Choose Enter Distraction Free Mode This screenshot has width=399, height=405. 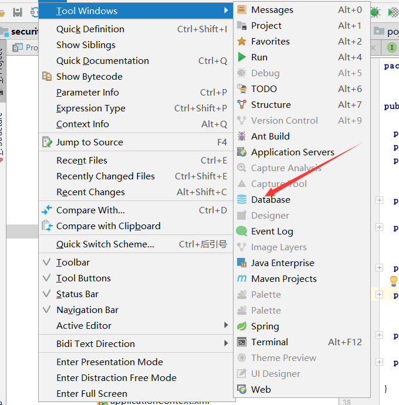point(136,378)
